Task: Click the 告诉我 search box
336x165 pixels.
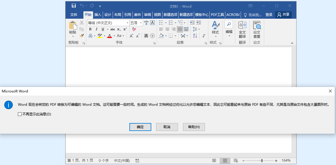Action: pyautogui.click(x=253, y=15)
